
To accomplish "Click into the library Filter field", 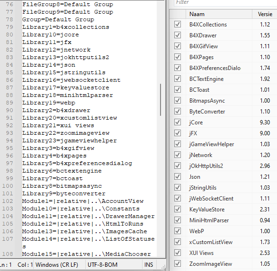I will pos(225,3).
